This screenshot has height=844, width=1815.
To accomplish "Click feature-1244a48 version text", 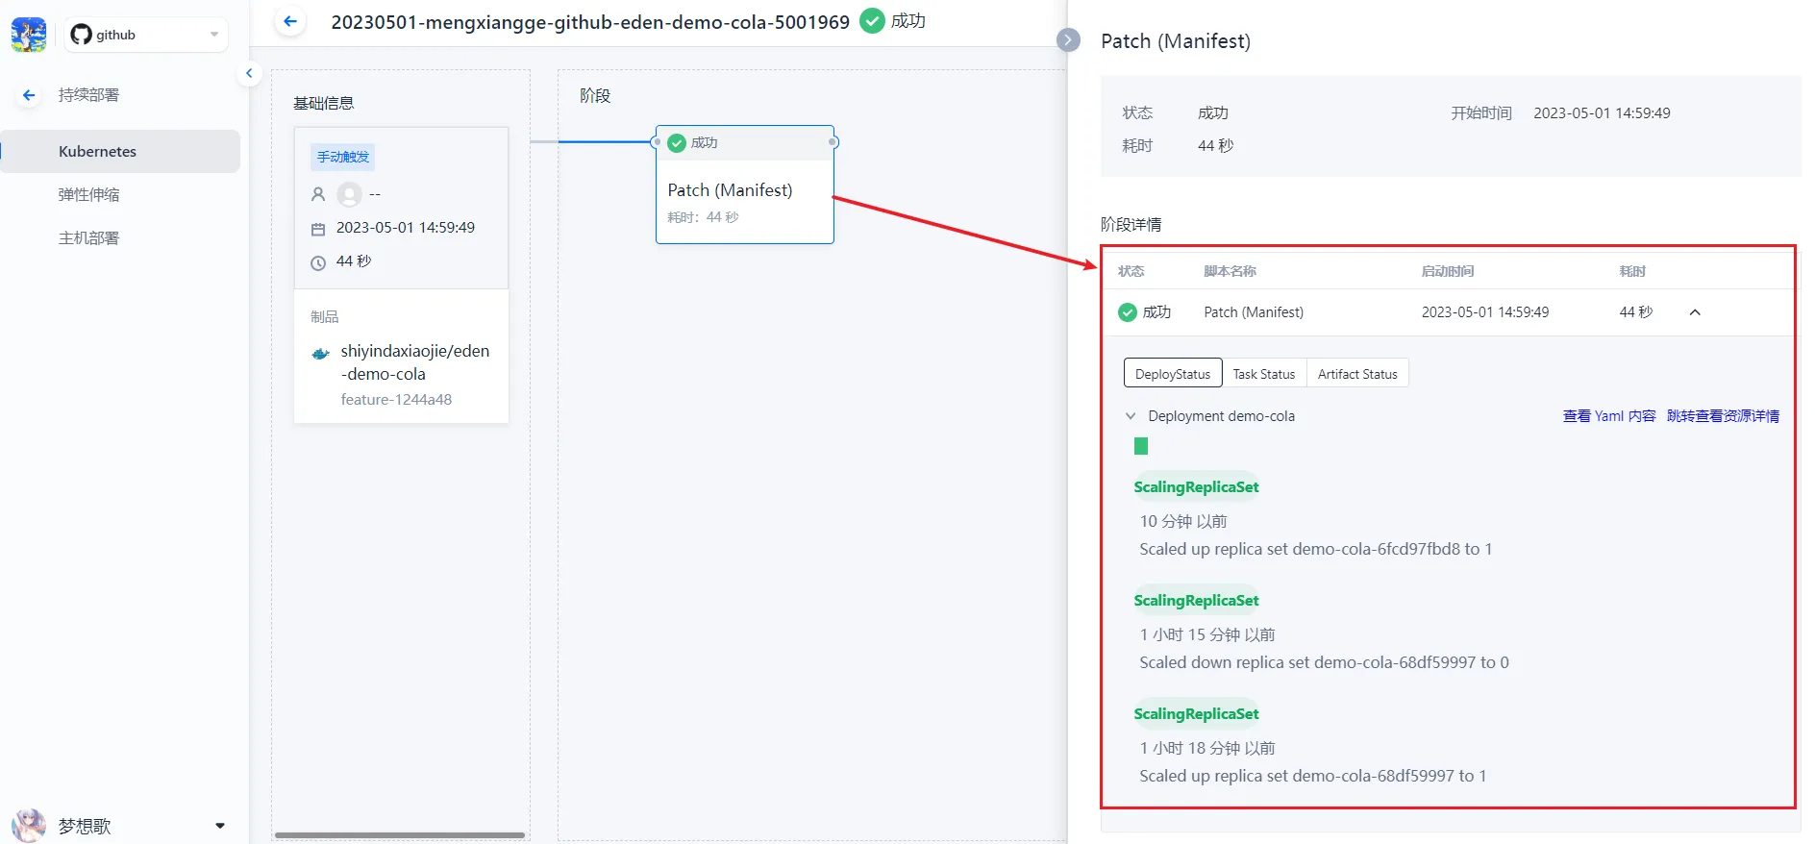I will pyautogui.click(x=396, y=400).
